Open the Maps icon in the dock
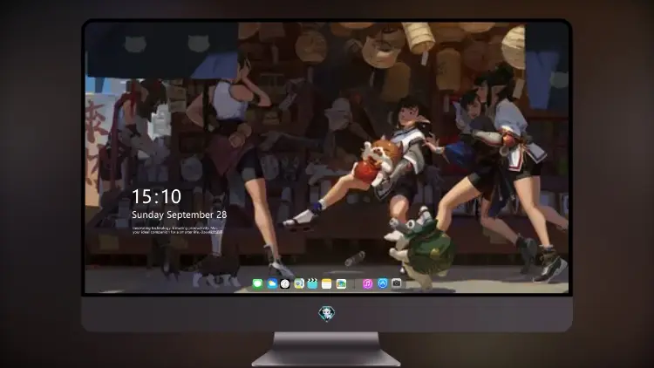Viewport: 654px width, 368px height. tap(299, 283)
